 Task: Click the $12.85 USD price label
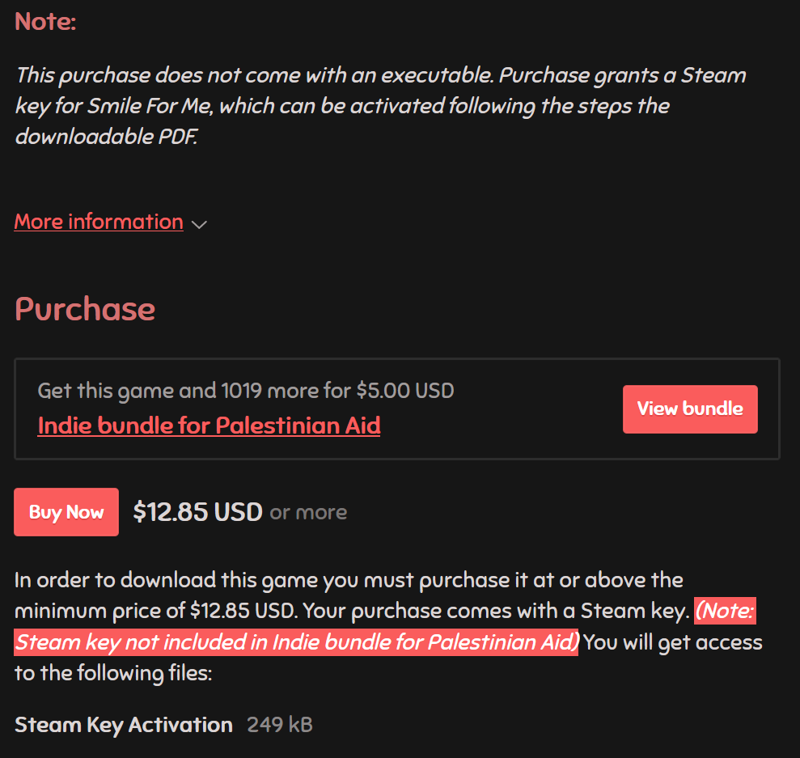point(197,512)
